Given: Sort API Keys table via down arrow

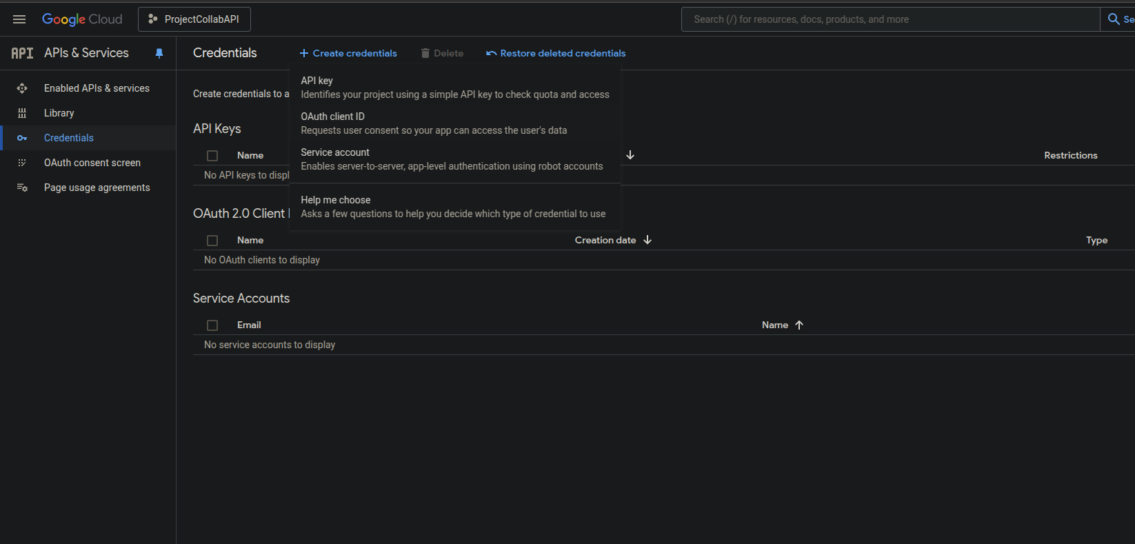Looking at the screenshot, I should coord(630,155).
